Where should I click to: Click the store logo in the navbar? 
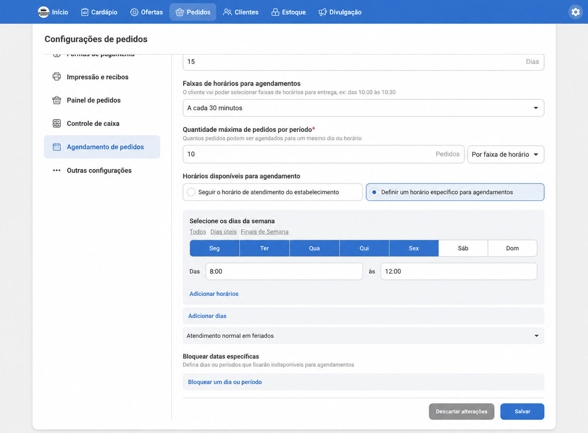pos(43,12)
